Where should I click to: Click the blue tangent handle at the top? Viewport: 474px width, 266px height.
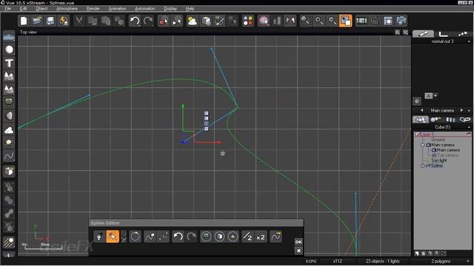[x=212, y=48]
